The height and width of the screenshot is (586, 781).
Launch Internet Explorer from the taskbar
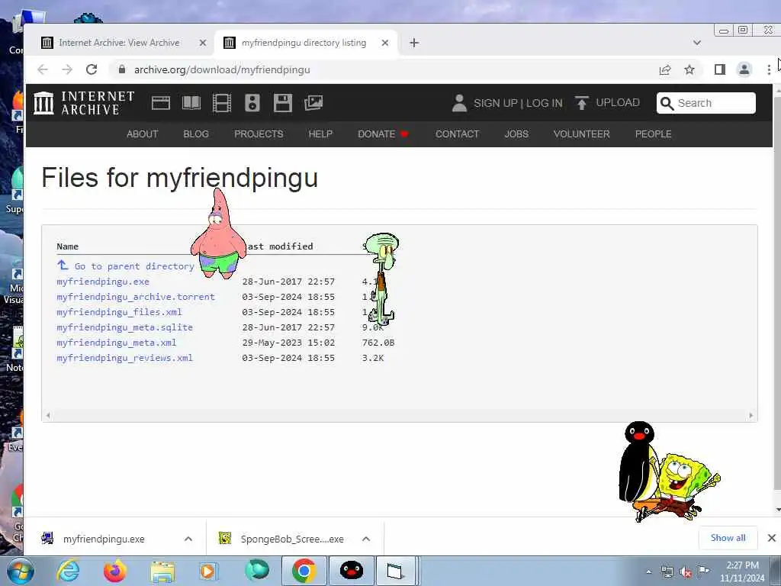pyautogui.click(x=68, y=571)
